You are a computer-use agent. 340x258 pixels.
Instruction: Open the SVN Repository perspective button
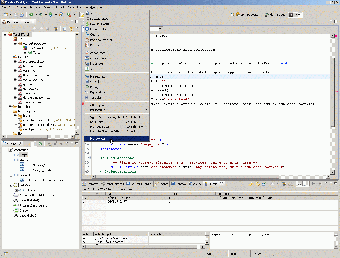click(249, 15)
